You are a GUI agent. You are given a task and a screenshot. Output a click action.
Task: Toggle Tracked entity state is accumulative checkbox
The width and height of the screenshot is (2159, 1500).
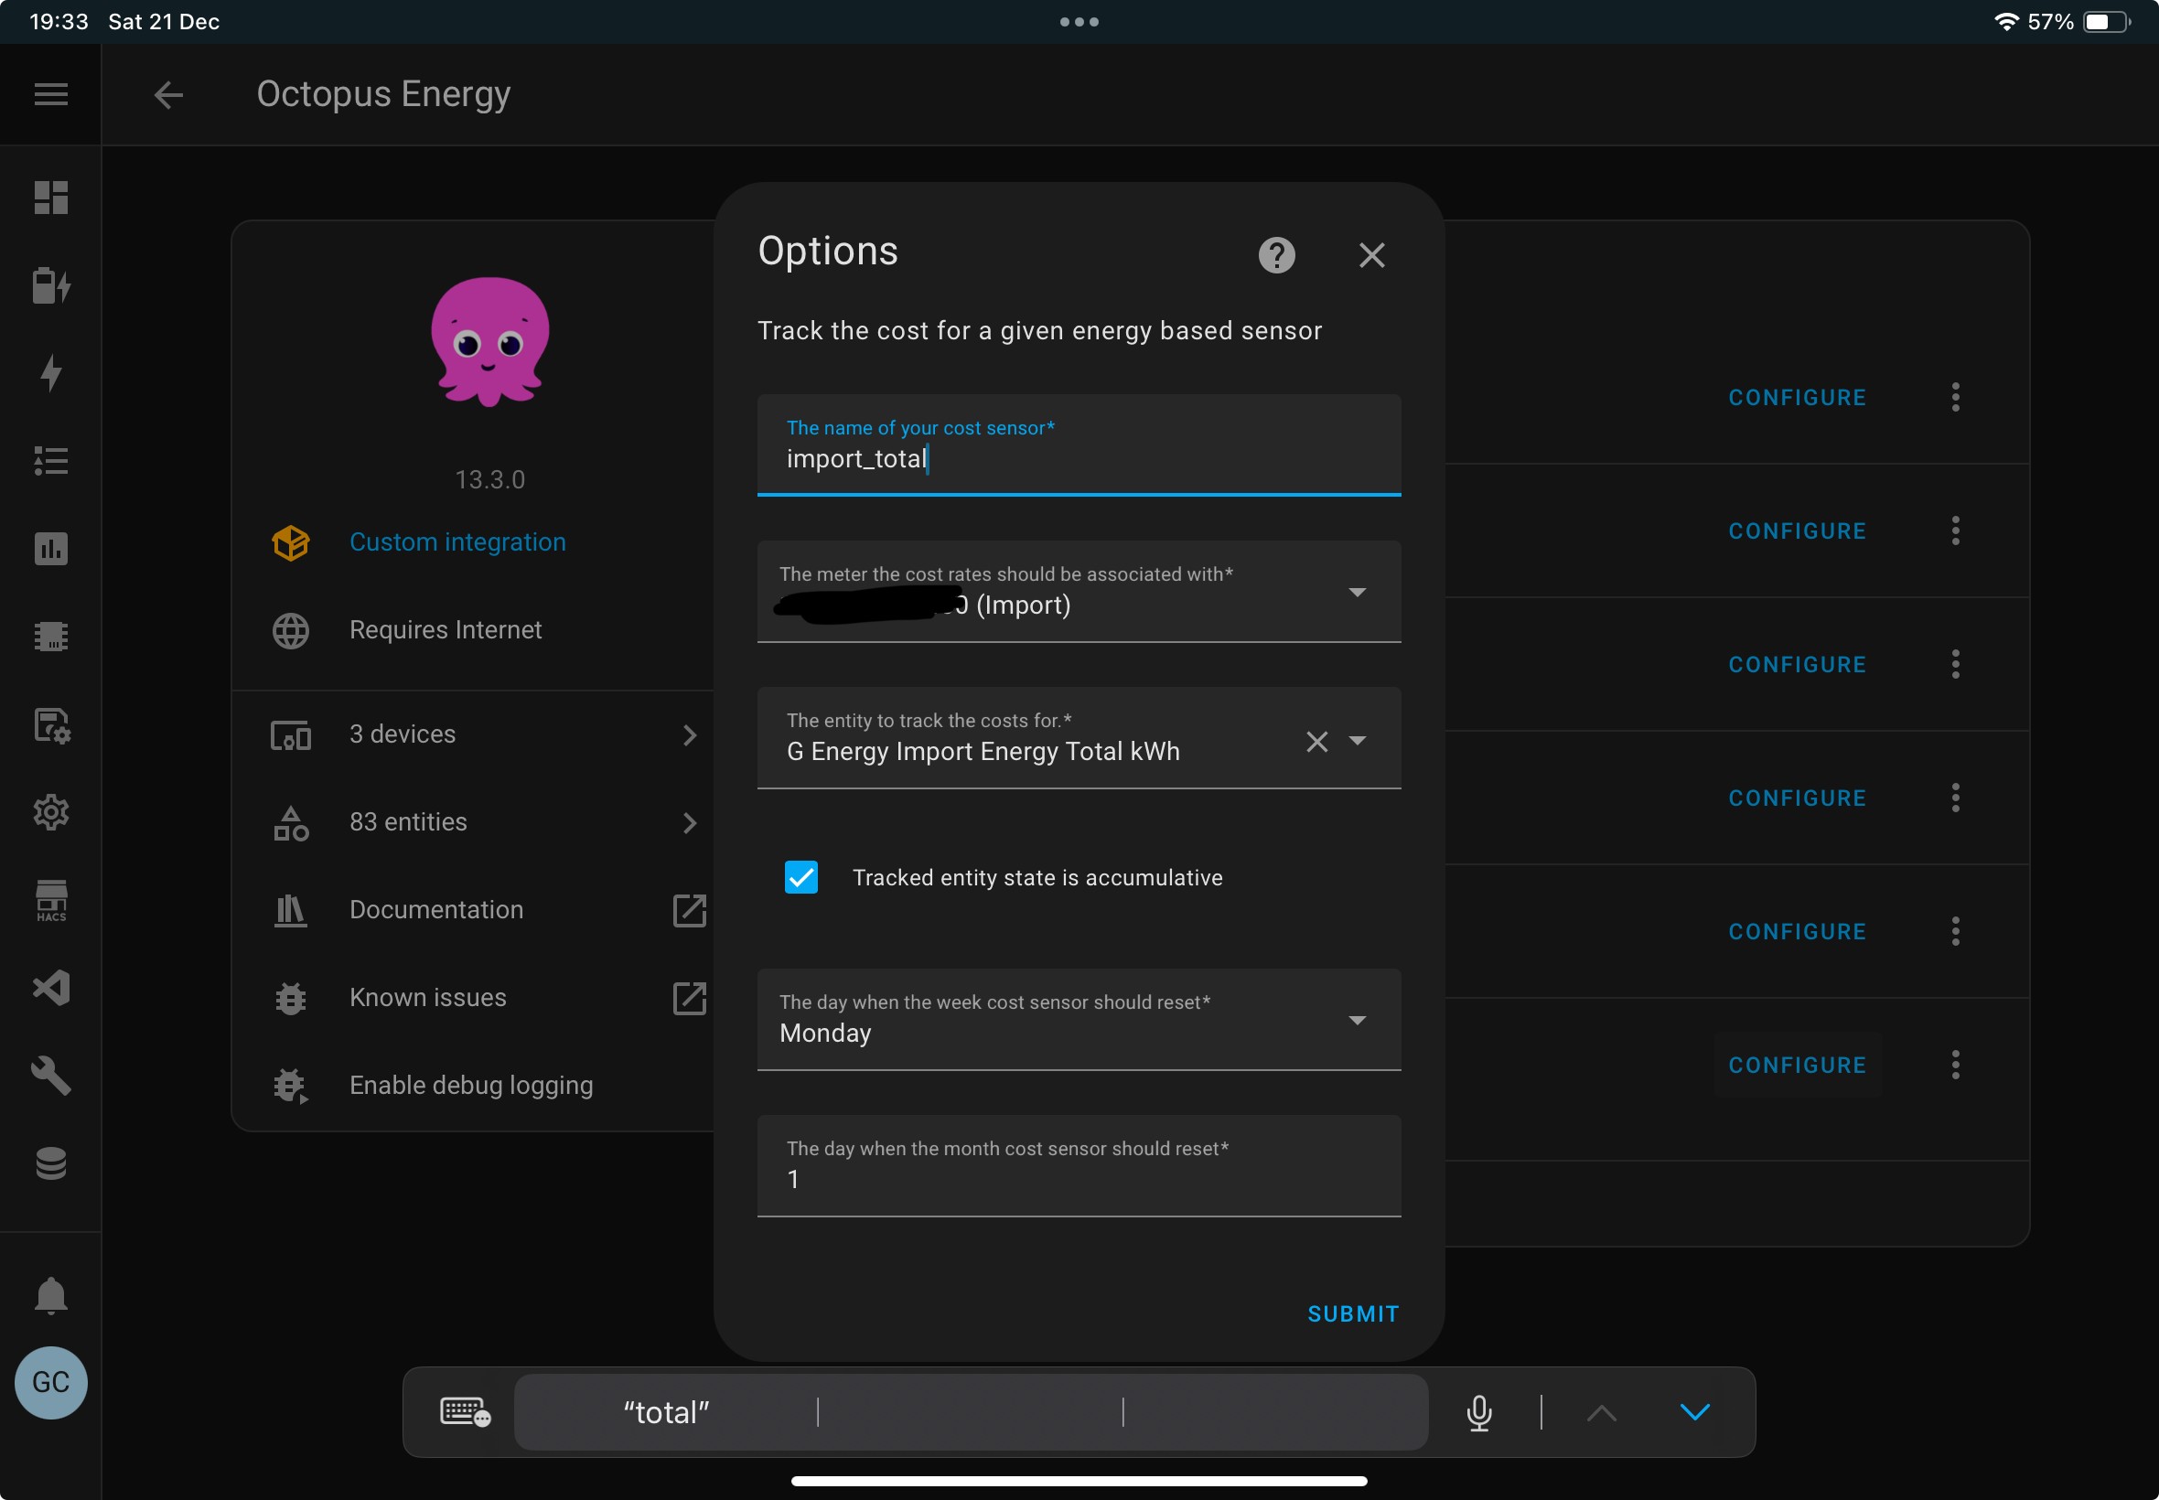tap(800, 877)
